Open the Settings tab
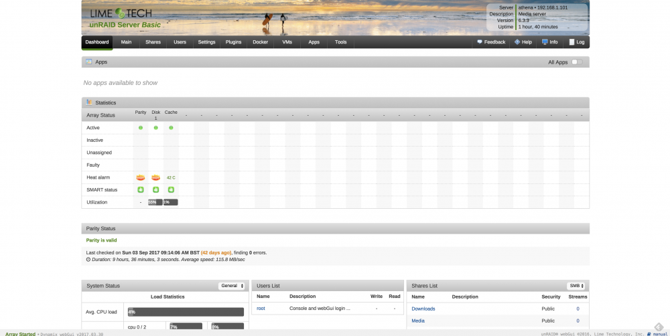670x336 pixels. click(206, 42)
